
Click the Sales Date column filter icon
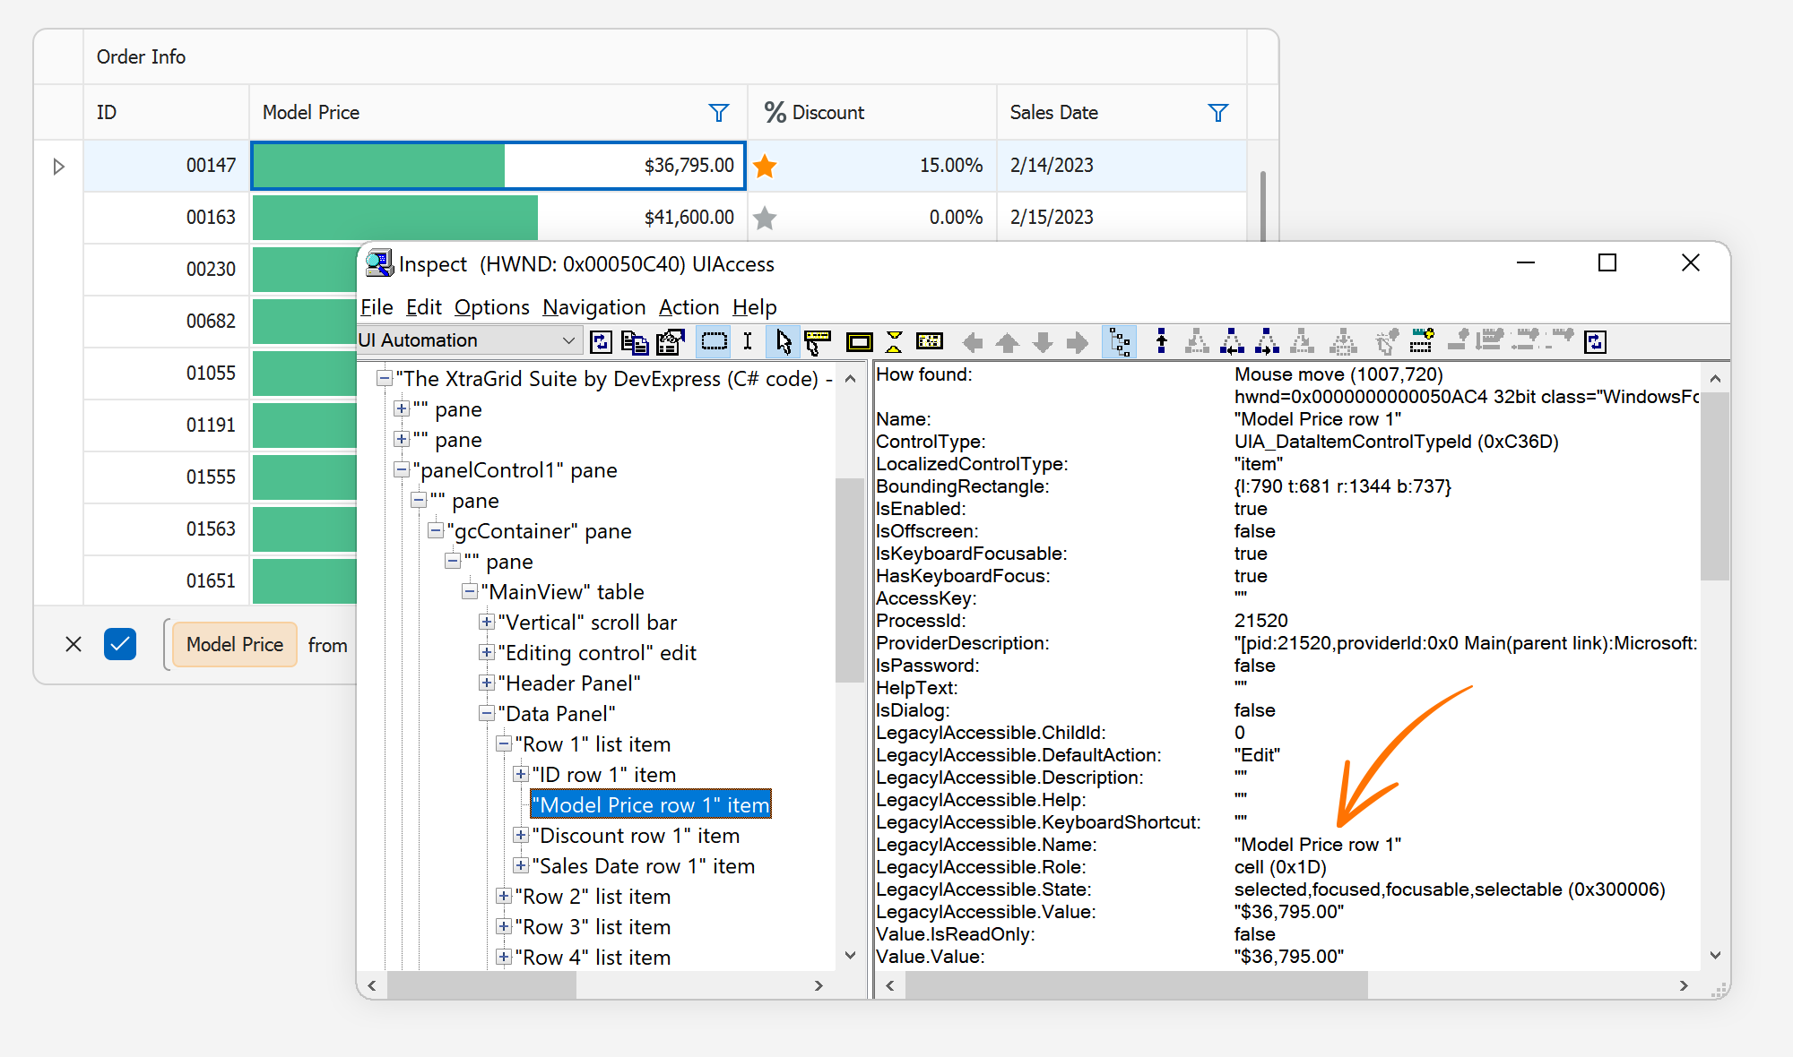click(1217, 113)
